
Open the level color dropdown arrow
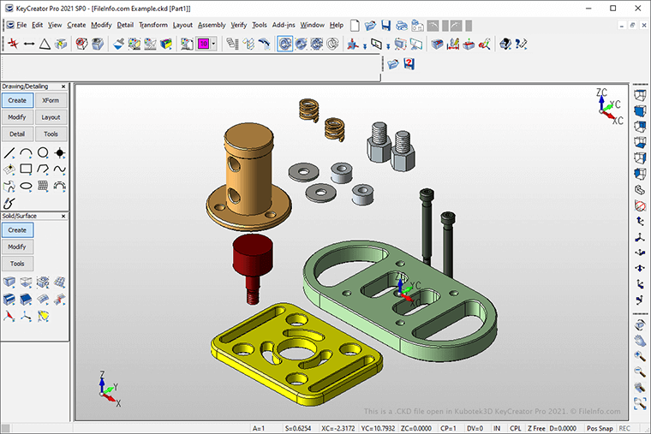coord(213,44)
